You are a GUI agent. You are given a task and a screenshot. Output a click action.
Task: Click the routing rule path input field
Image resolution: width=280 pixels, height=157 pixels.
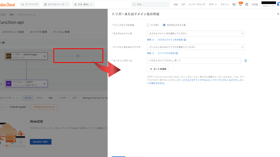click(194, 61)
